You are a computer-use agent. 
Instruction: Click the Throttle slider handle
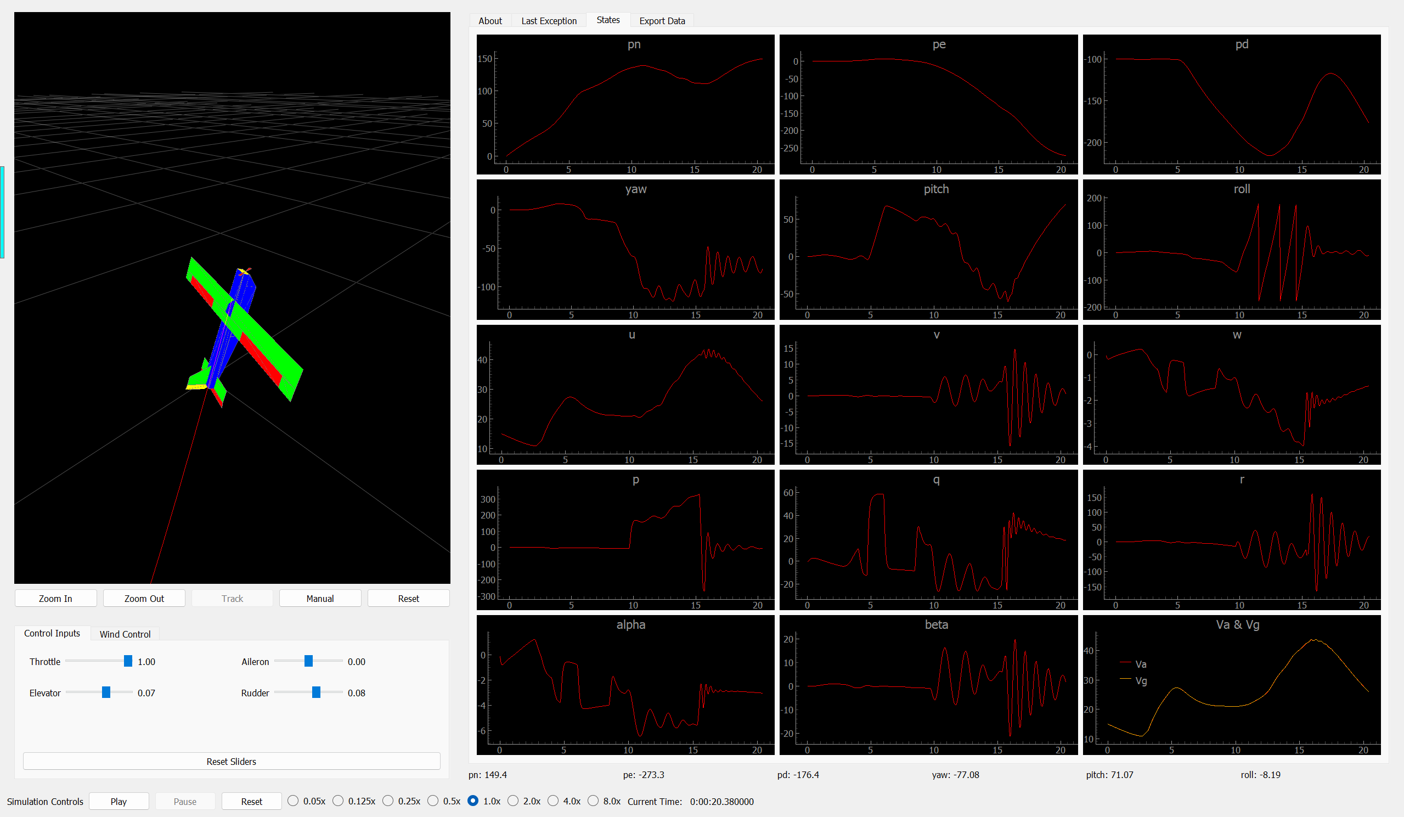pos(128,661)
